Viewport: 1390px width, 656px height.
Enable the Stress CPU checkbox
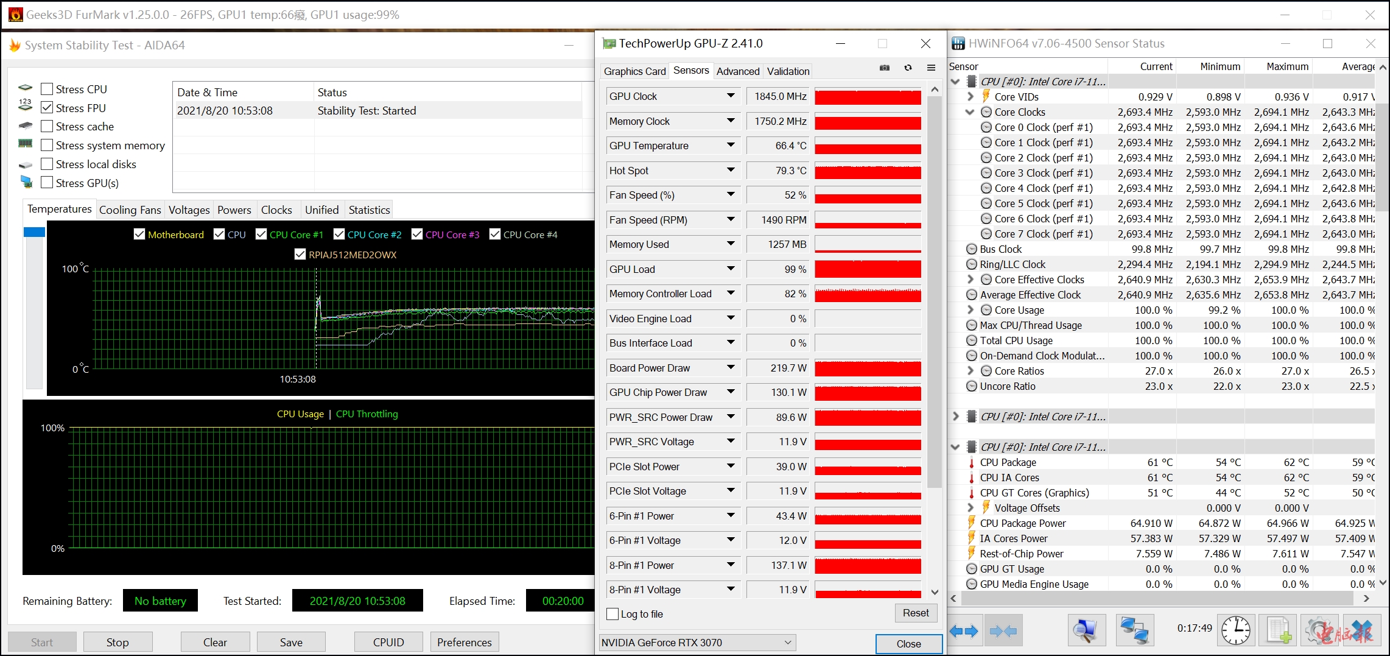point(47,89)
